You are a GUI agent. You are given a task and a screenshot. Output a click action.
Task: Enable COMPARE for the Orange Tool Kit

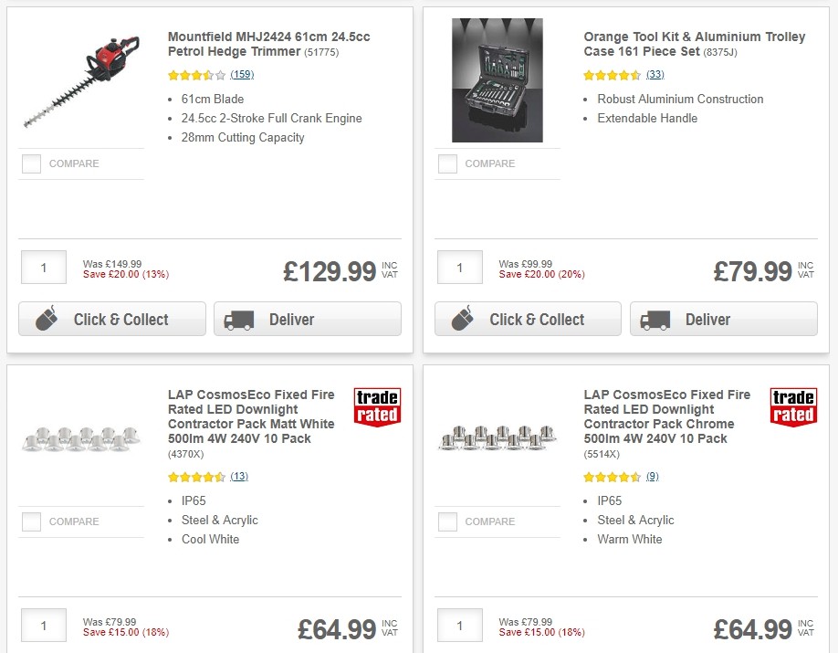click(x=447, y=163)
